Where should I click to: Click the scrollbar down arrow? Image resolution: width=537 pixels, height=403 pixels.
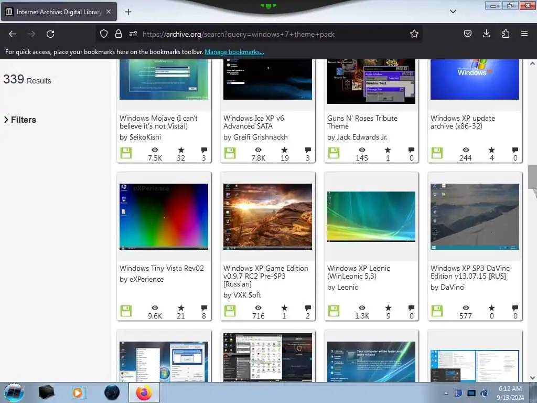coord(532,378)
